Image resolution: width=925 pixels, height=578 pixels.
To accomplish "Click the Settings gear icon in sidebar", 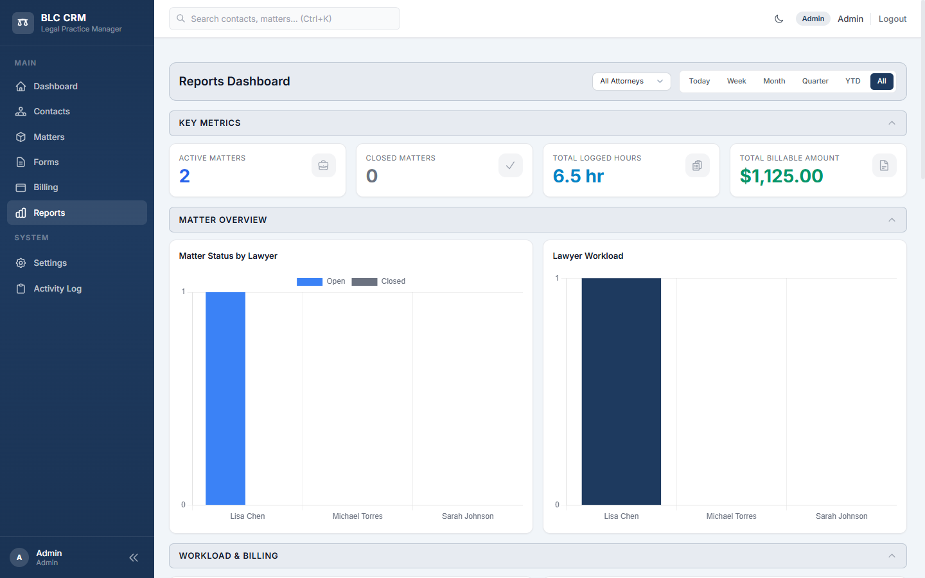I will click(x=21, y=263).
